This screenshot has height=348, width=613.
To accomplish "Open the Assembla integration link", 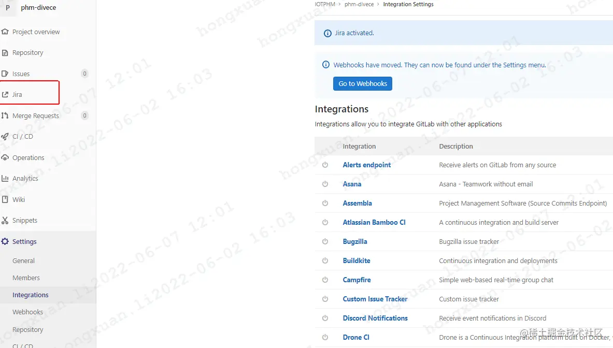I will click(x=358, y=203).
